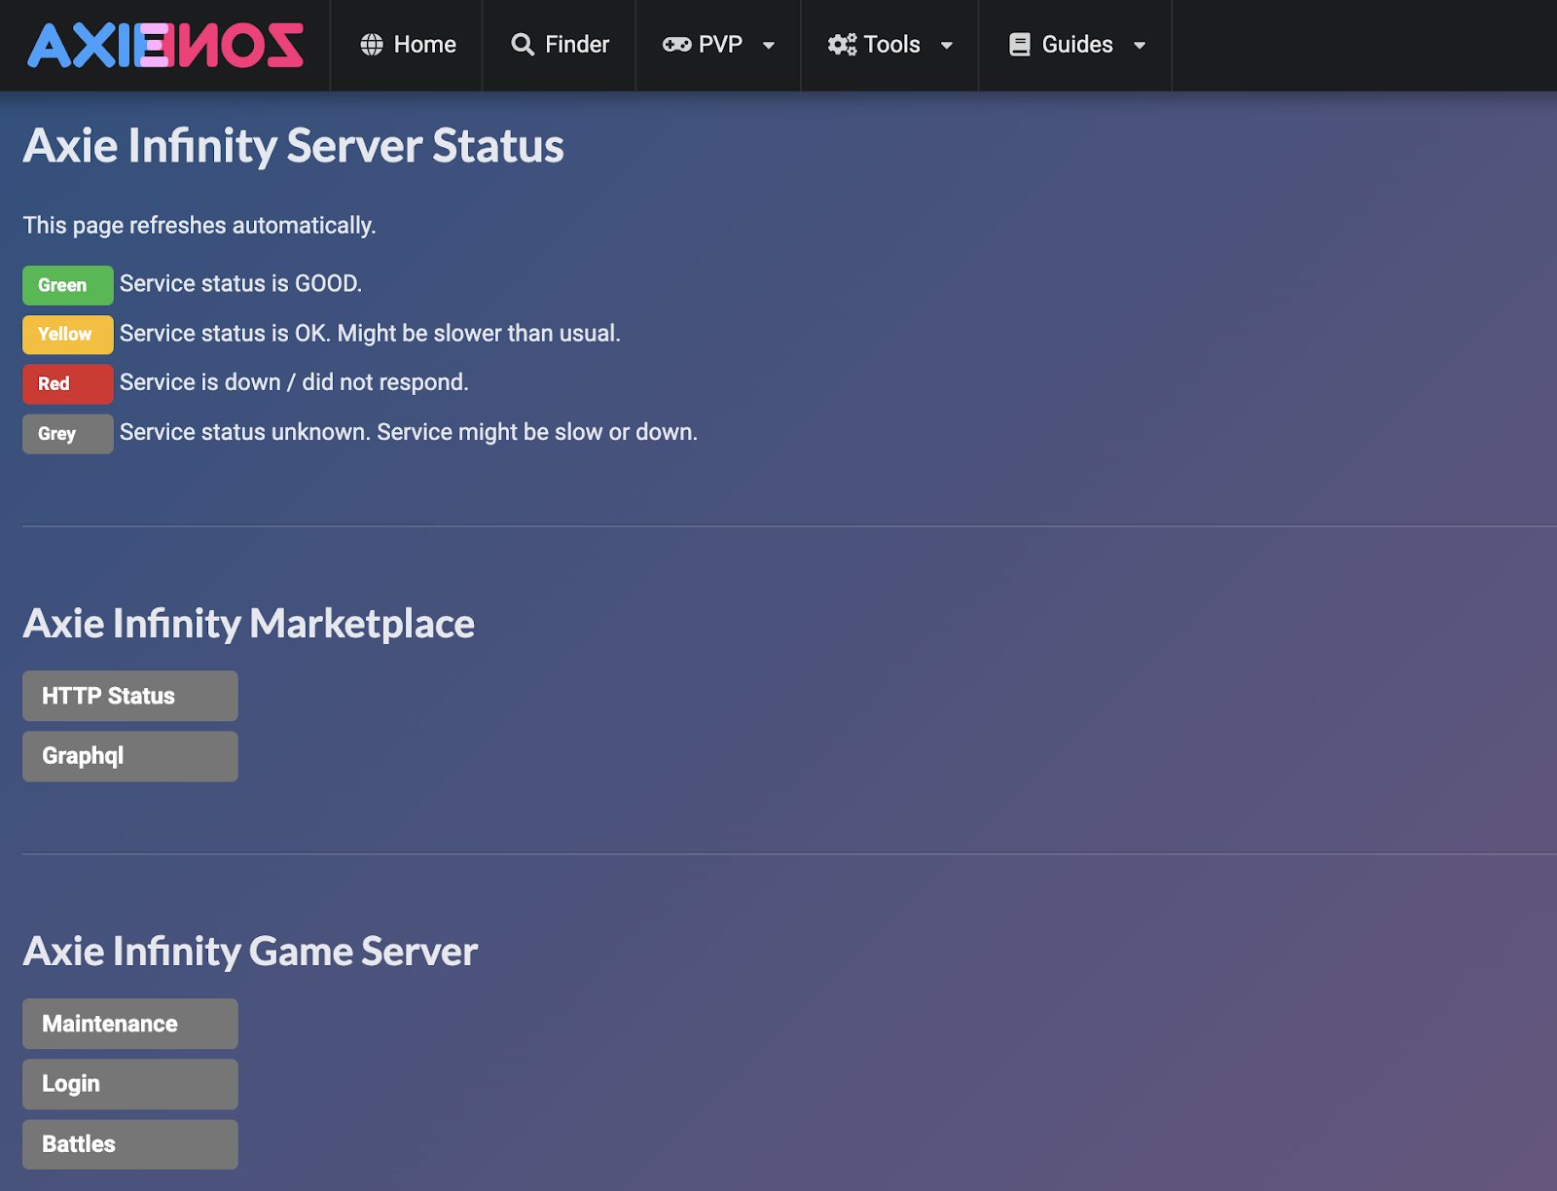Image resolution: width=1557 pixels, height=1191 pixels.
Task: Click the book icon beside Guides
Action: (1019, 45)
